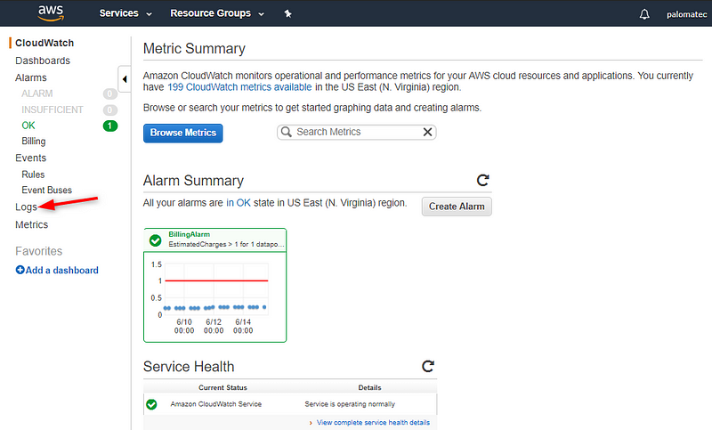Click into the Search Metrics field
This screenshot has width=712, height=430.
[357, 132]
